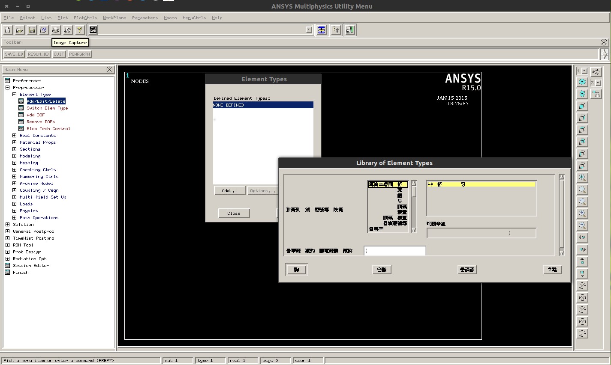
Task: Expand the Material Props node
Action: [x=14, y=142]
